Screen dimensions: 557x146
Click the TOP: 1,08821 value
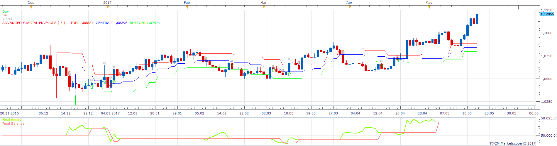point(82,23)
